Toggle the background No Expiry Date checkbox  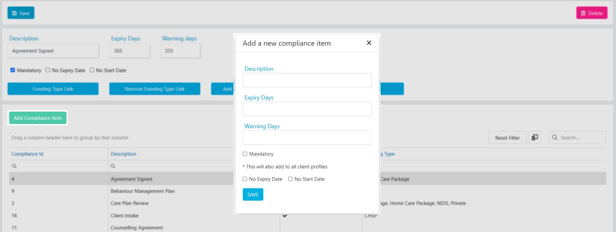coord(48,70)
